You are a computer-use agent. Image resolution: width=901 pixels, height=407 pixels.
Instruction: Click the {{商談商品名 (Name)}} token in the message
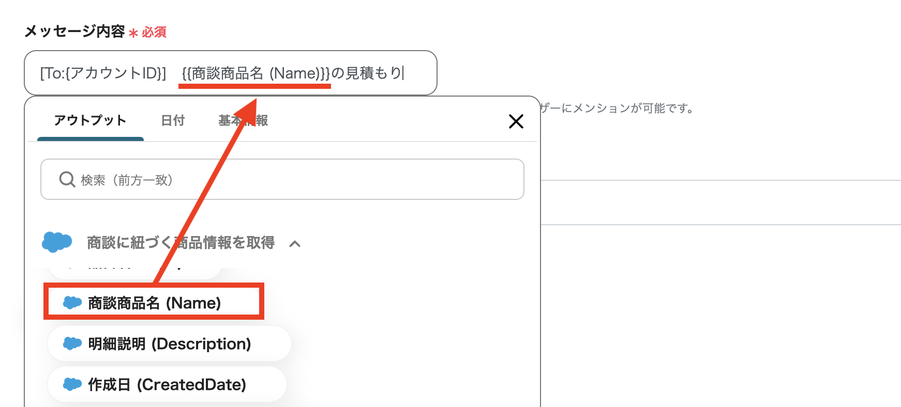[x=254, y=73]
